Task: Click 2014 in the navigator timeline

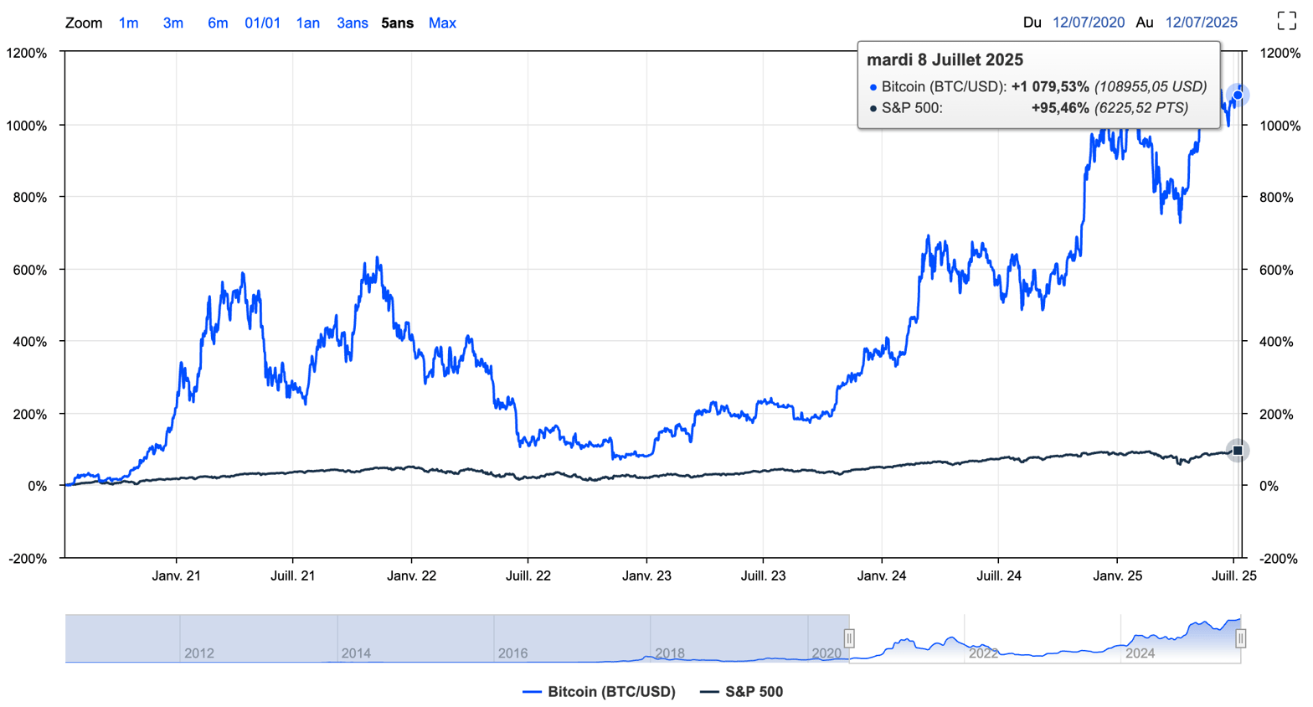Action: [356, 653]
